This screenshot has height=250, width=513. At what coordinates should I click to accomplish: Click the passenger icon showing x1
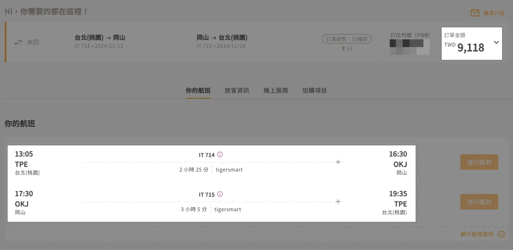click(x=344, y=48)
